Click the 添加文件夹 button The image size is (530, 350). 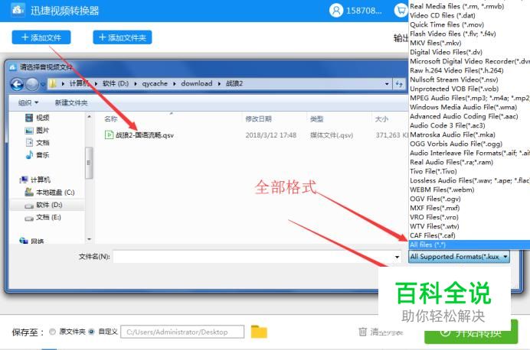(123, 37)
